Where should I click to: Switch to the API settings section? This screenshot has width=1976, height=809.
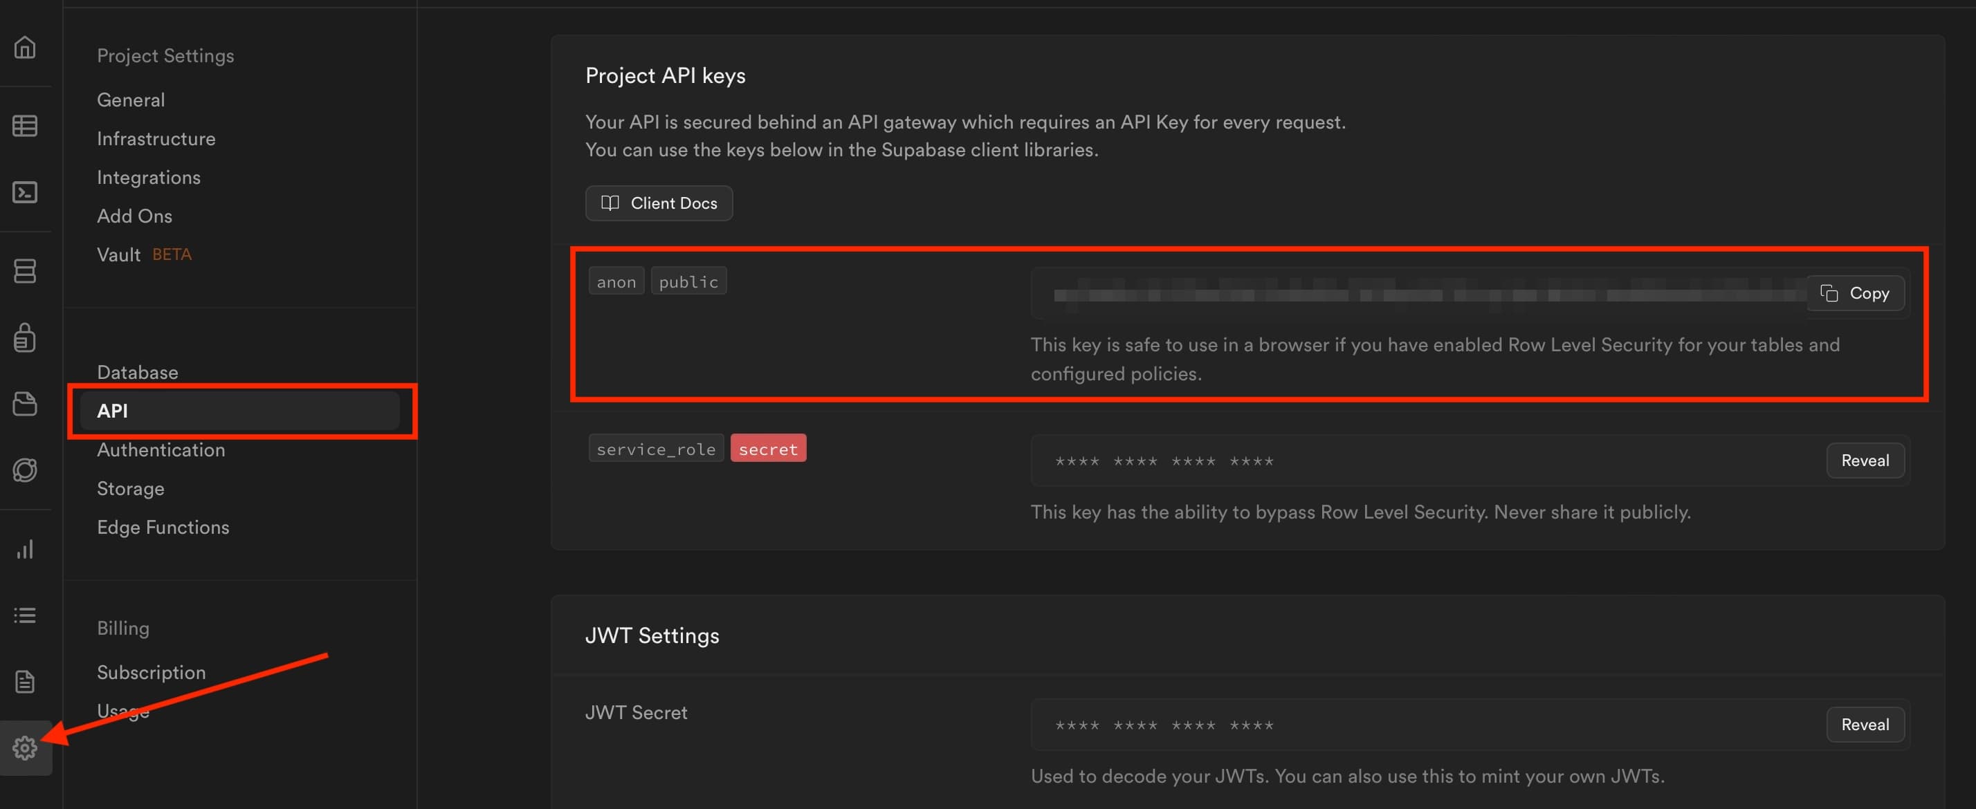point(113,410)
